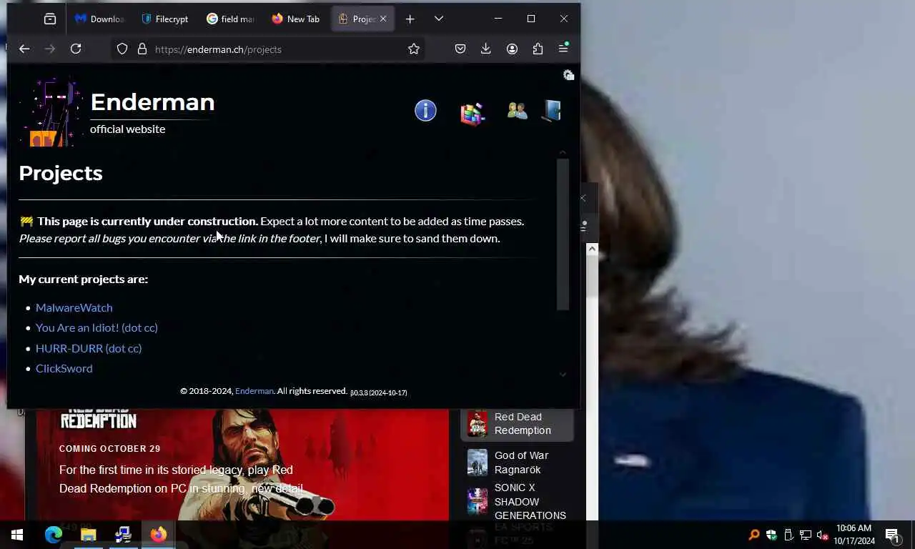
Task: Open the two-people friends icon in site header
Action: (517, 111)
